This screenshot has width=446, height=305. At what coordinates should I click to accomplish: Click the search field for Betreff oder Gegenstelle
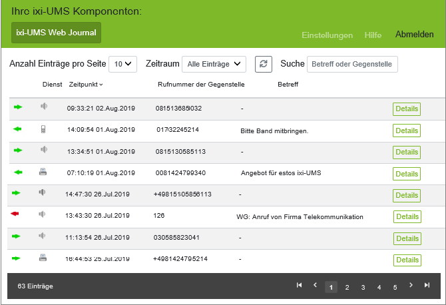pos(351,64)
